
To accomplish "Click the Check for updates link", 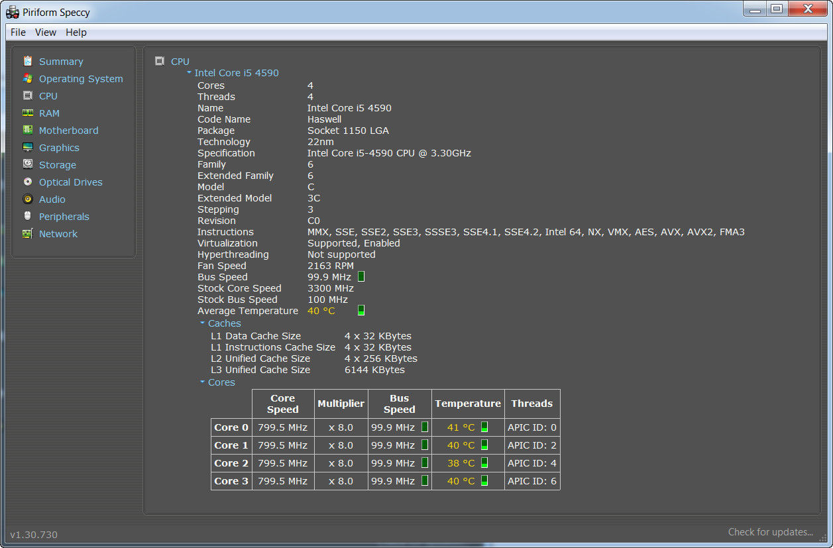I will (770, 532).
